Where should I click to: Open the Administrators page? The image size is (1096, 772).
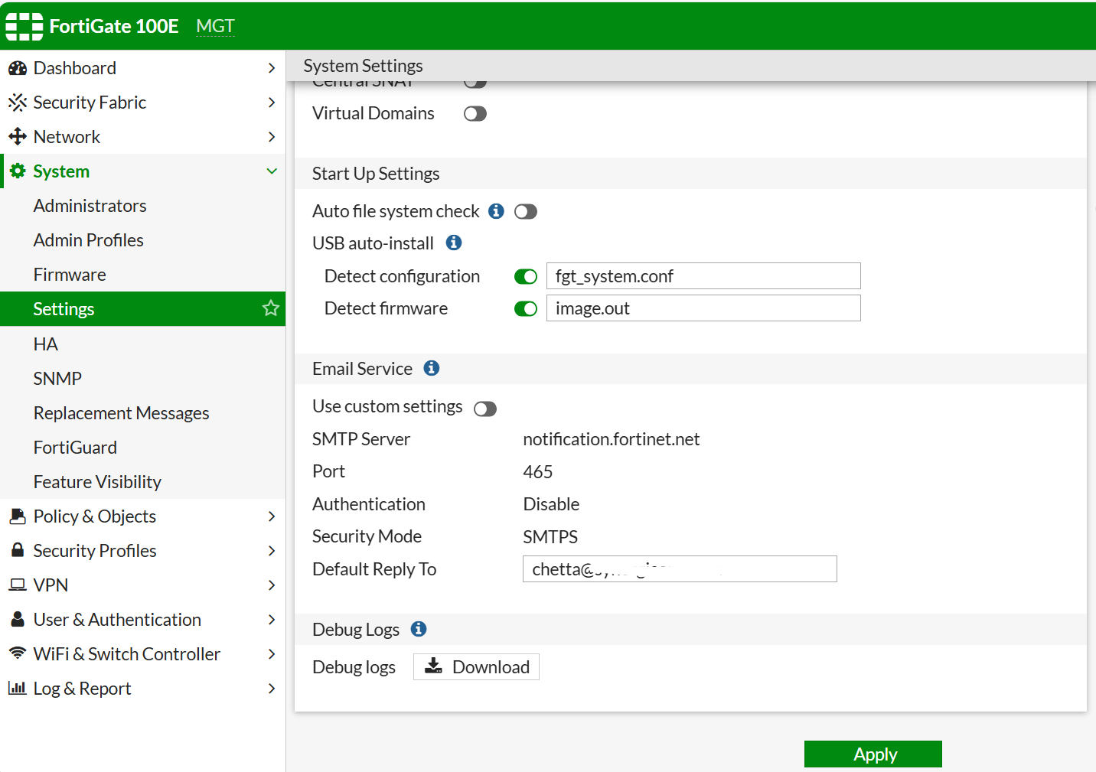tap(90, 206)
